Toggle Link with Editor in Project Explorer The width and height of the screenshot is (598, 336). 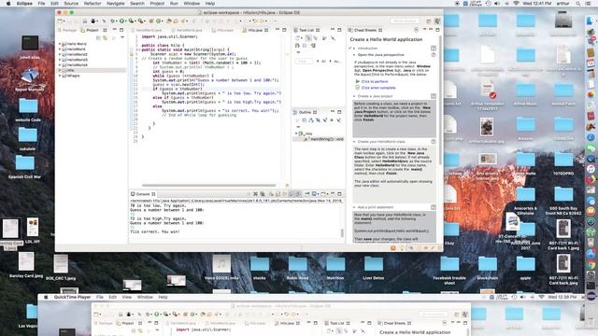105,37
